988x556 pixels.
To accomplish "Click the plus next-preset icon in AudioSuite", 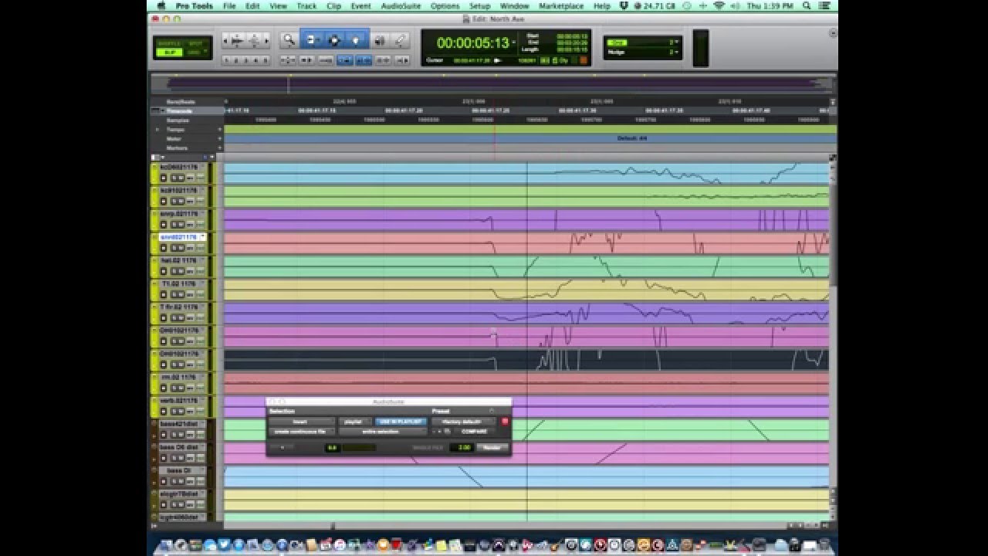I will (439, 431).
